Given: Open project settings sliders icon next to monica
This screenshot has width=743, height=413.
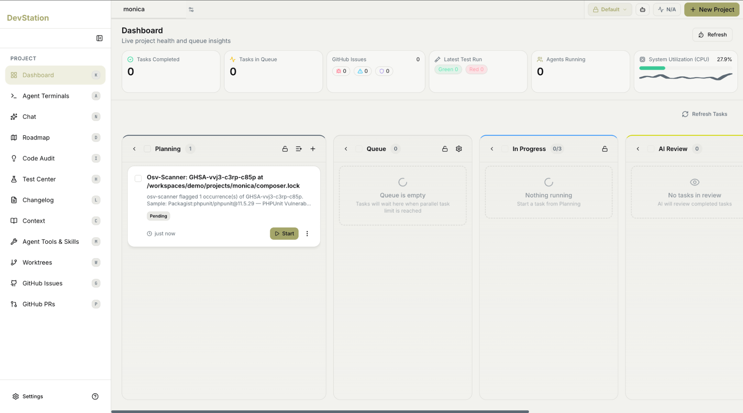Looking at the screenshot, I should (191, 9).
